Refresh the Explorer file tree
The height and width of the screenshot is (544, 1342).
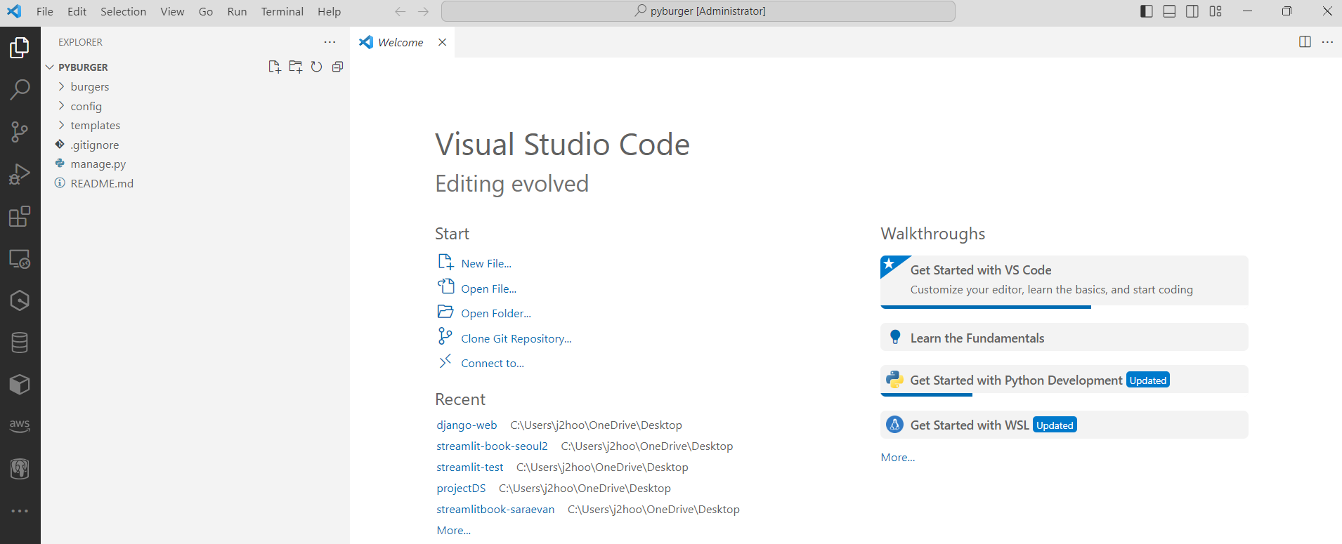pos(317,67)
